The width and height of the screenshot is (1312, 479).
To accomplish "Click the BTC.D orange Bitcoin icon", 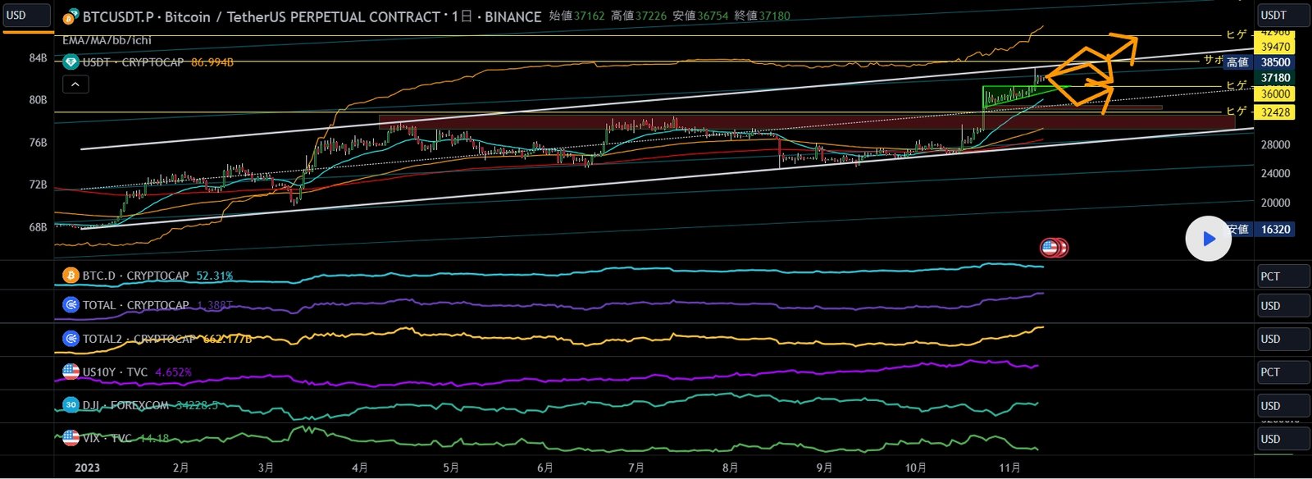I will tap(71, 276).
